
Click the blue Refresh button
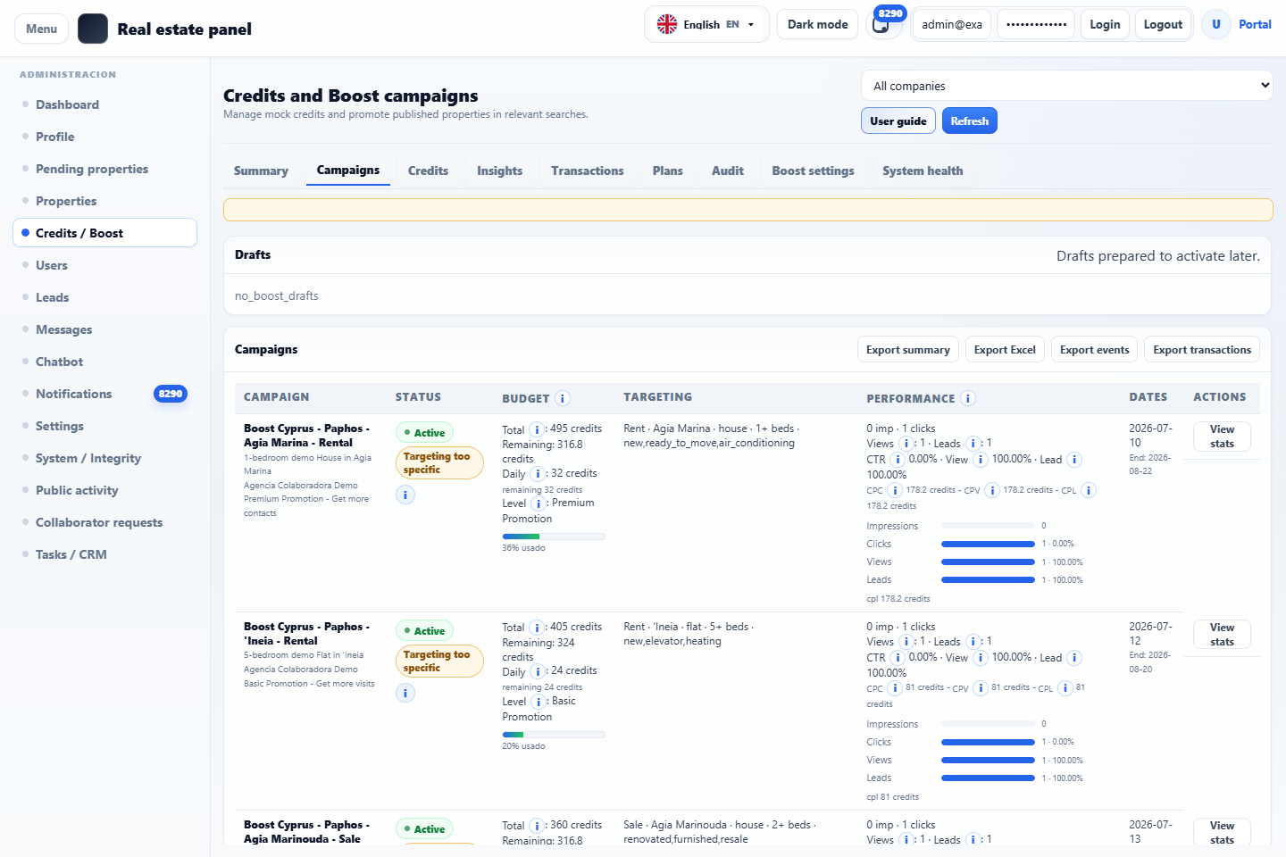(970, 121)
